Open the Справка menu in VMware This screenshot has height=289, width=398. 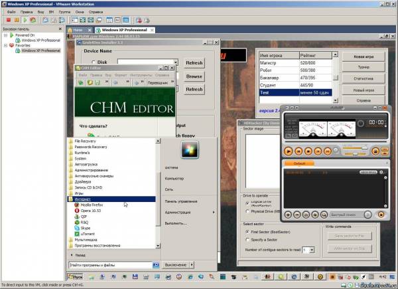96,12
